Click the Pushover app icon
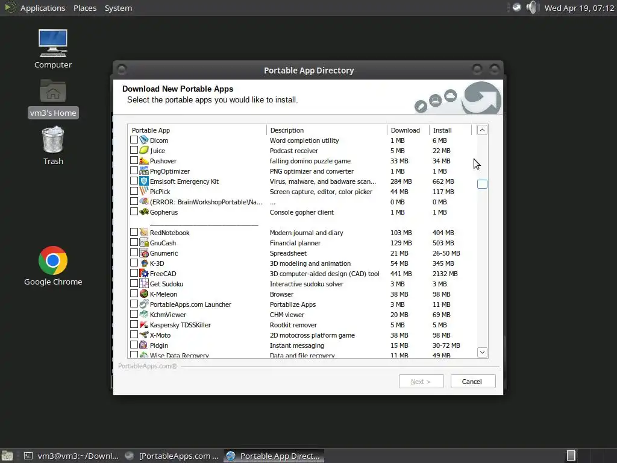 pos(144,160)
